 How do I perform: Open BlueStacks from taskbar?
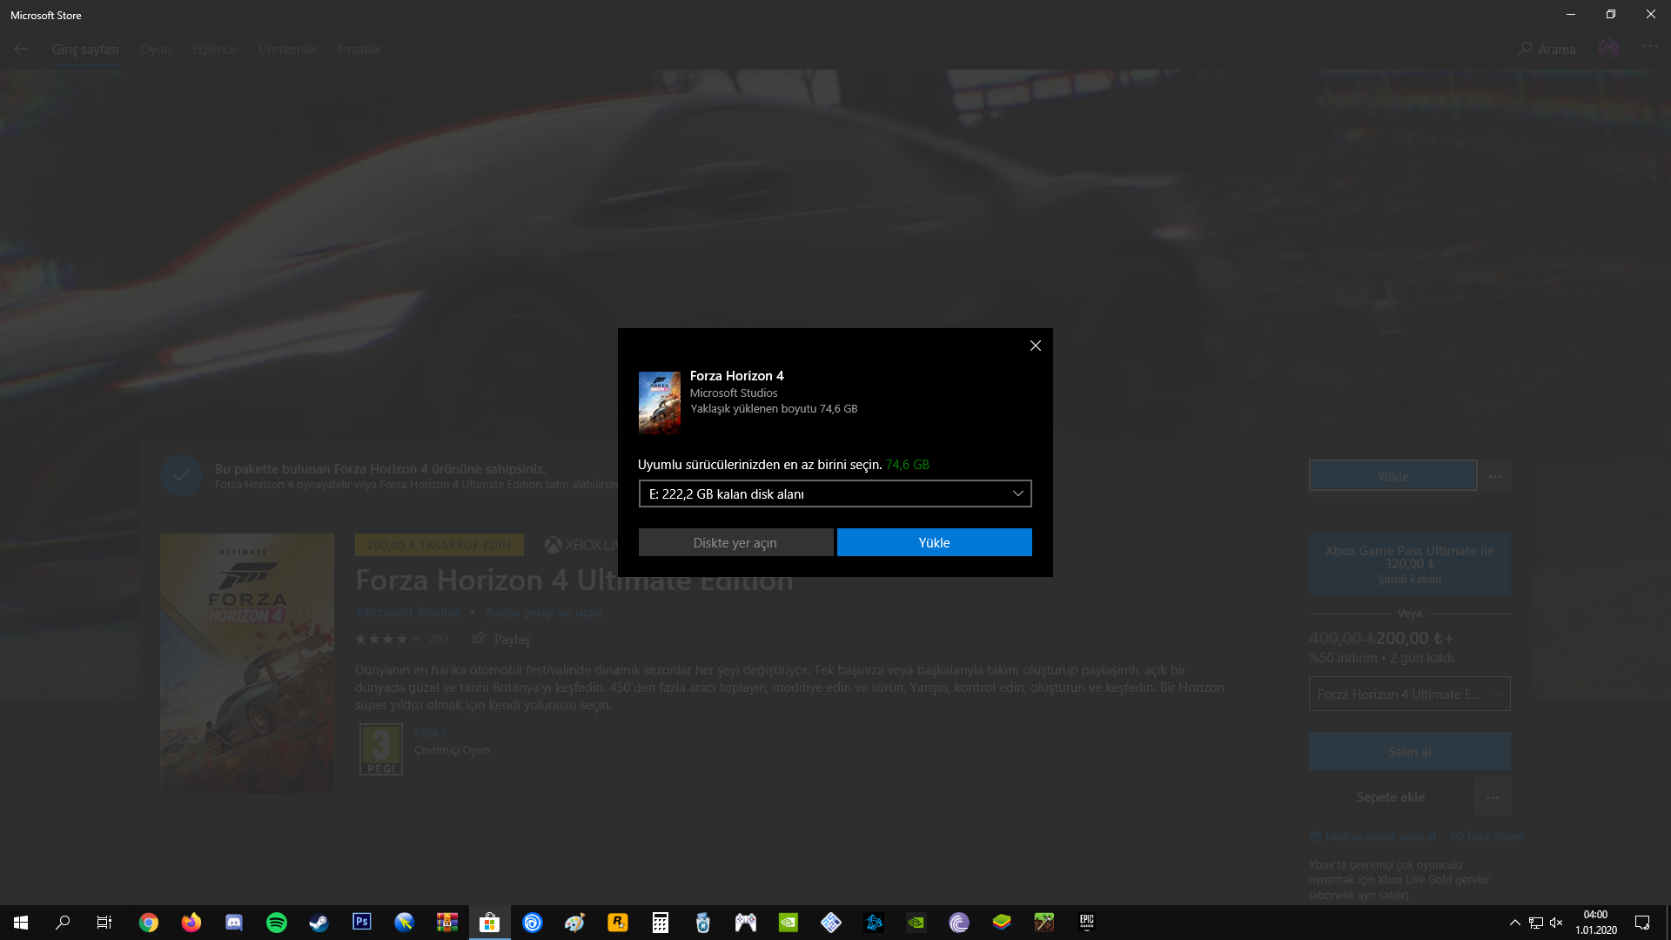(1001, 923)
